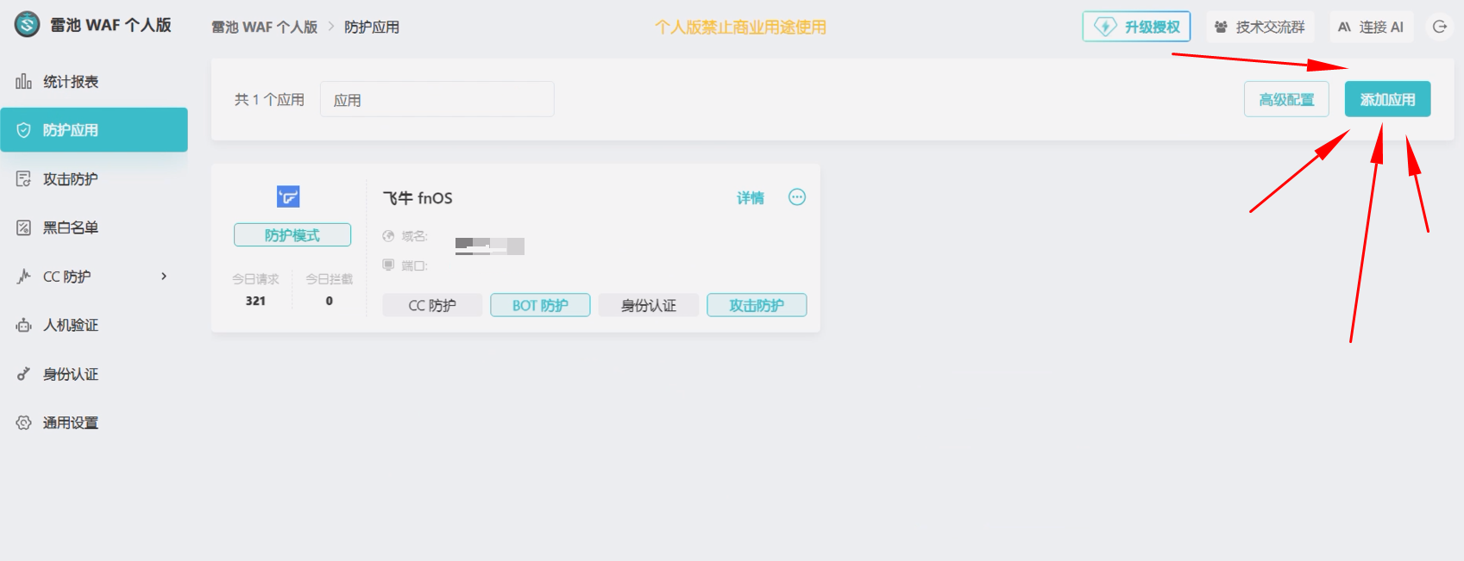Viewport: 1464px width, 561px height.
Task: Open 详情 details of 飞牛 fnOS
Action: pyautogui.click(x=751, y=198)
